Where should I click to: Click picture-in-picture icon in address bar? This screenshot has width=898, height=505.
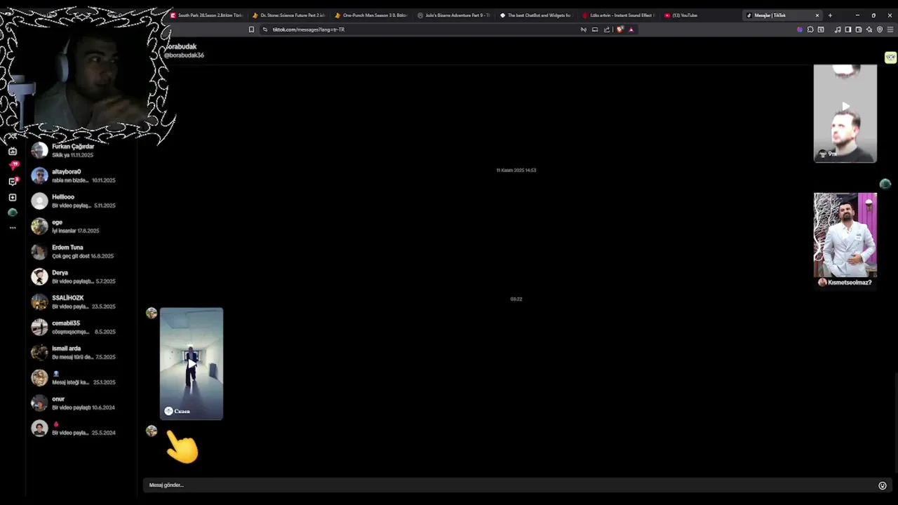[x=595, y=29]
